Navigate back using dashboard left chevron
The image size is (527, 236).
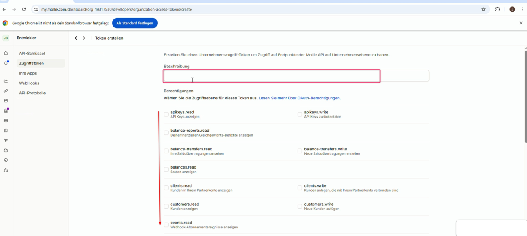click(76, 38)
